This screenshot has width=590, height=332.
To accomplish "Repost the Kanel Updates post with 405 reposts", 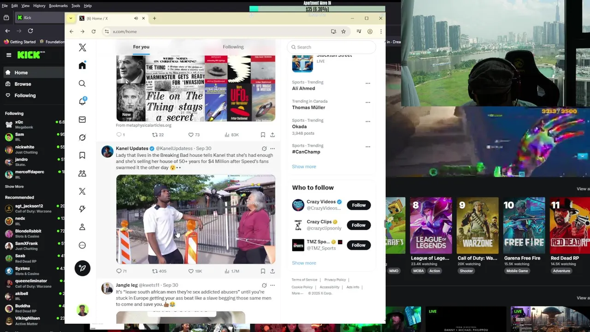I will [159, 271].
